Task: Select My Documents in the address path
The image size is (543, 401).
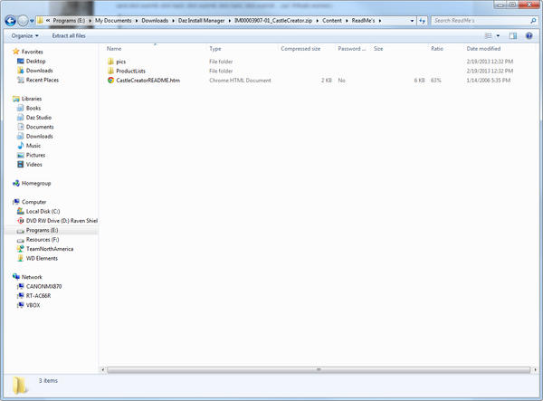Action: (x=113, y=21)
